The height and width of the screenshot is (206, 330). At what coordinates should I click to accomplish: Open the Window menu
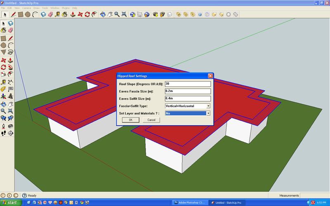tap(55, 8)
